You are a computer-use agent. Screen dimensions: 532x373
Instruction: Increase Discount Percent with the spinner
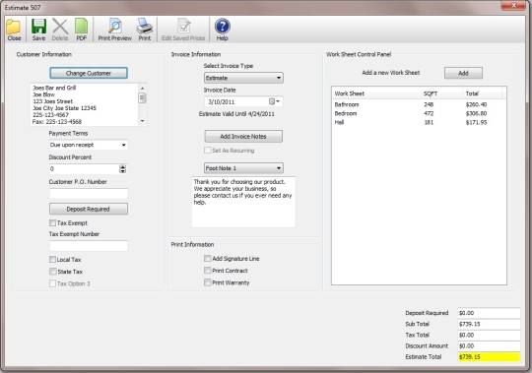(x=123, y=166)
